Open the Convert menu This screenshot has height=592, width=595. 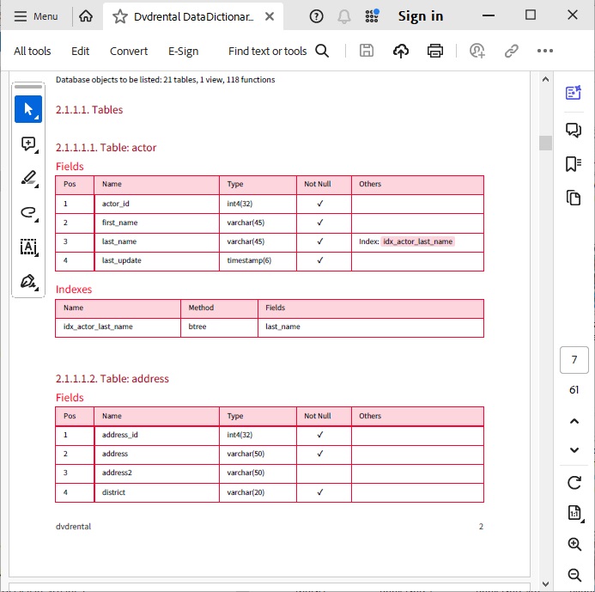[129, 51]
